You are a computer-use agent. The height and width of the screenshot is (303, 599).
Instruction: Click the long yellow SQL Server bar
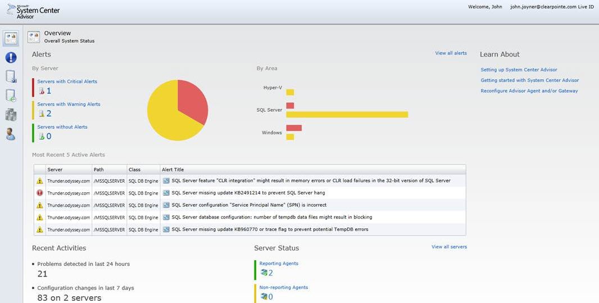[x=347, y=115]
